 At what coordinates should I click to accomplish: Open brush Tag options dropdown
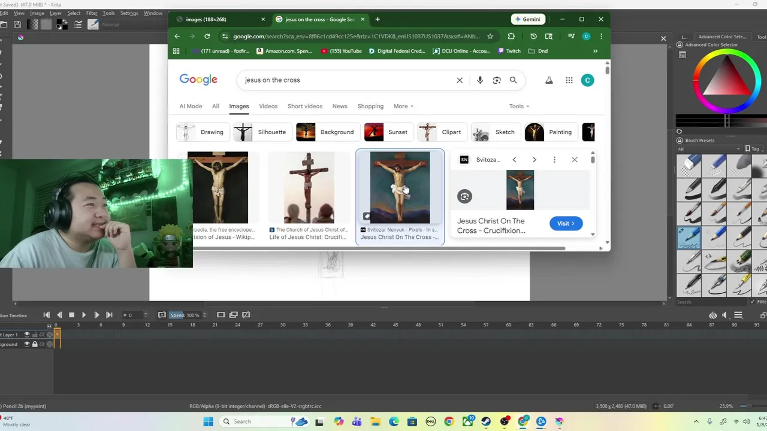click(755, 148)
